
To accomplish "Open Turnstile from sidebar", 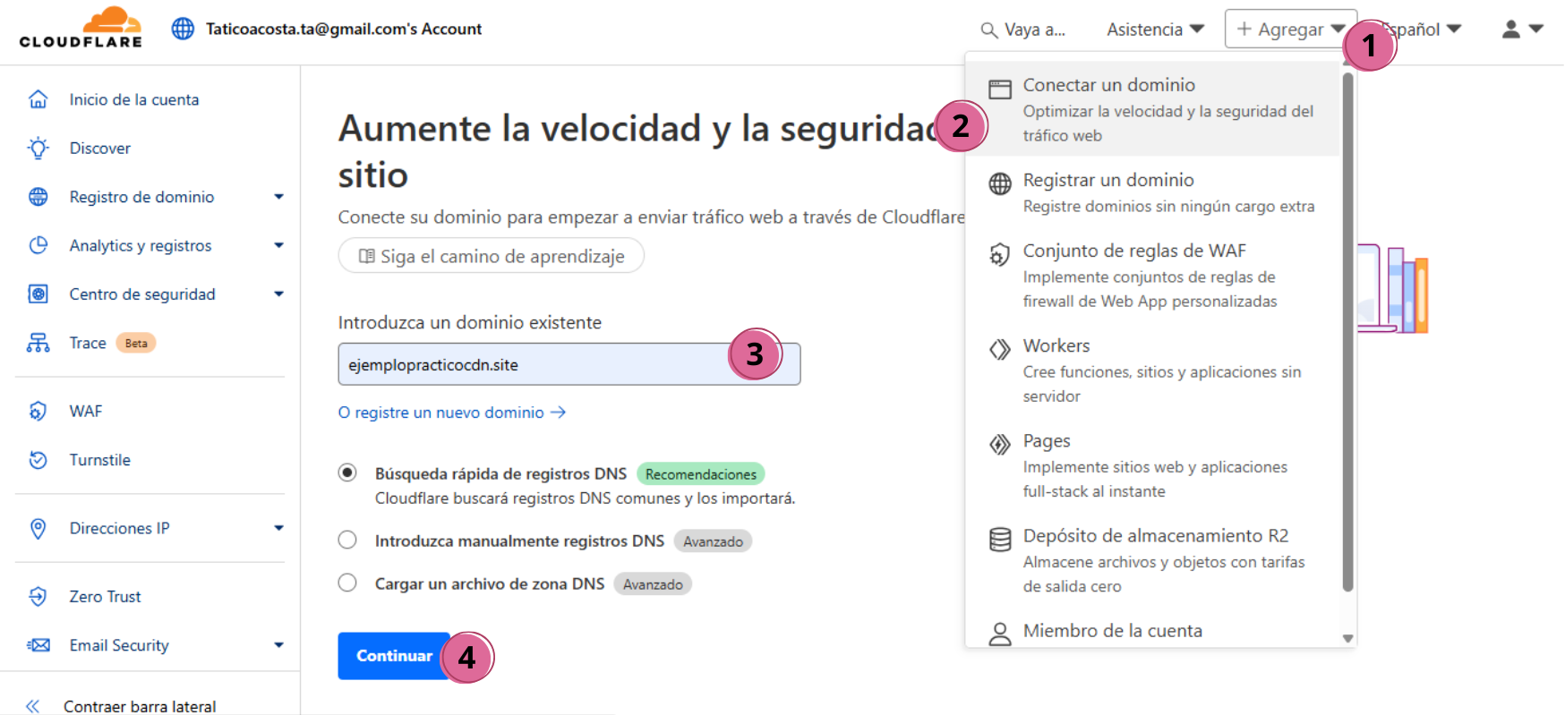I will pyautogui.click(x=100, y=460).
